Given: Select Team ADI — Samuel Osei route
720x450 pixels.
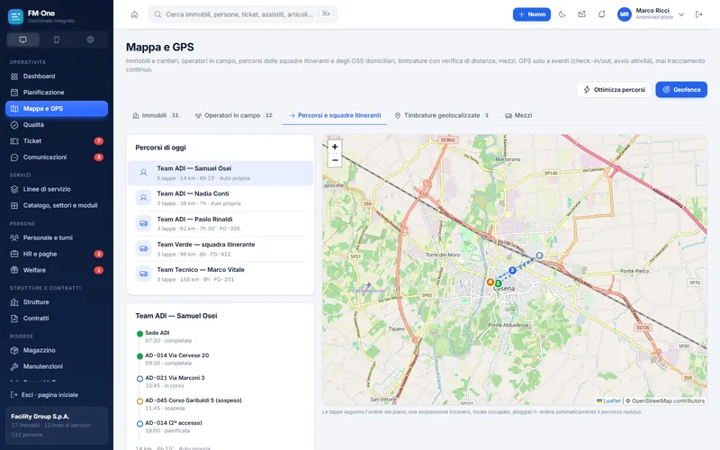Looking at the screenshot, I should pos(220,173).
